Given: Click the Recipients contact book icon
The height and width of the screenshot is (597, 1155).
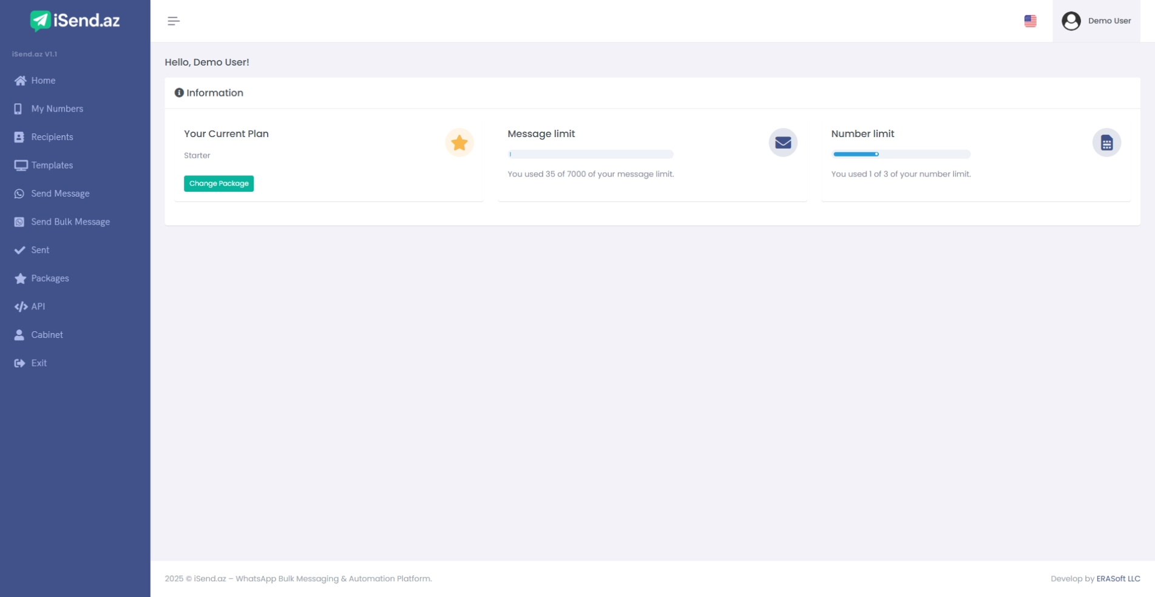Looking at the screenshot, I should 19,137.
